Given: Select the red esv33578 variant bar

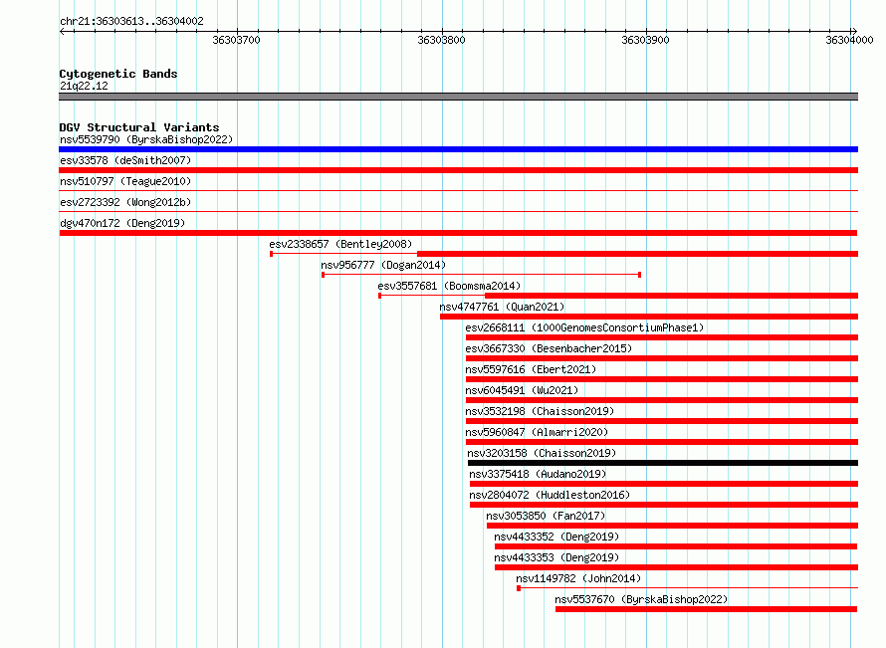Looking at the screenshot, I should point(458,170).
